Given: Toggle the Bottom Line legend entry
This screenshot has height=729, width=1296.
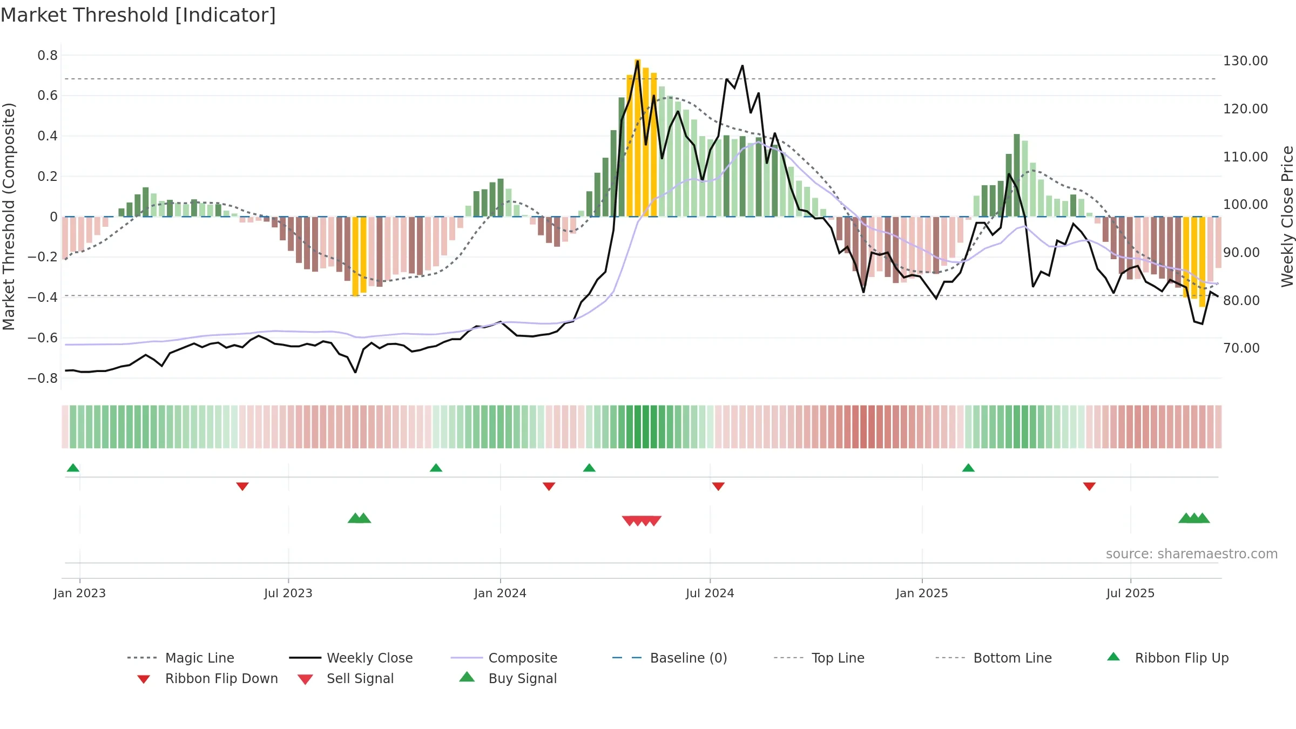Looking at the screenshot, I should [x=994, y=658].
